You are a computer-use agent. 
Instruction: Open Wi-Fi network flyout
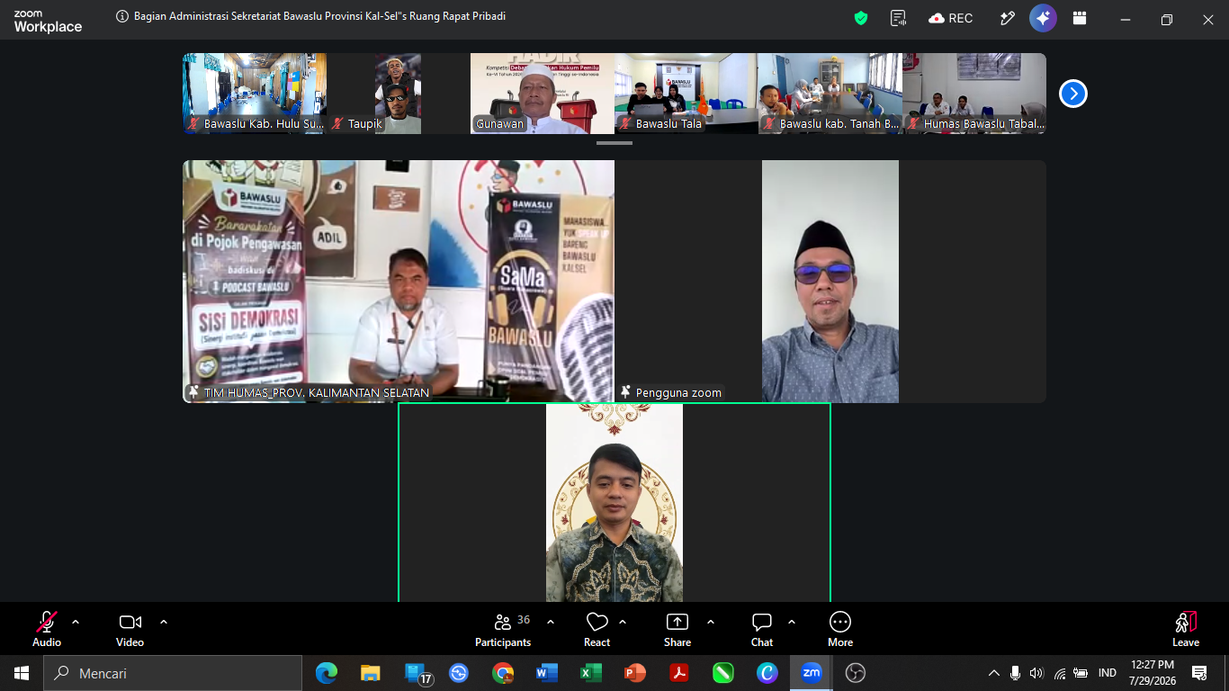point(1060,673)
